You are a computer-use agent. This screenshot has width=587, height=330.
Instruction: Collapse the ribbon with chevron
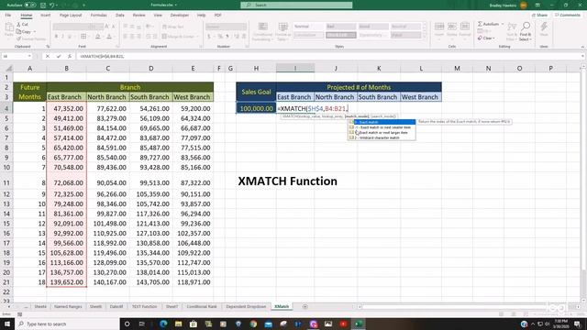pyautogui.click(x=582, y=47)
